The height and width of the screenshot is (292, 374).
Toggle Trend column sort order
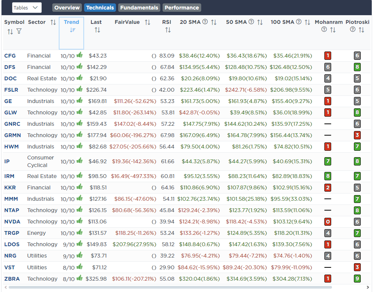(x=72, y=30)
